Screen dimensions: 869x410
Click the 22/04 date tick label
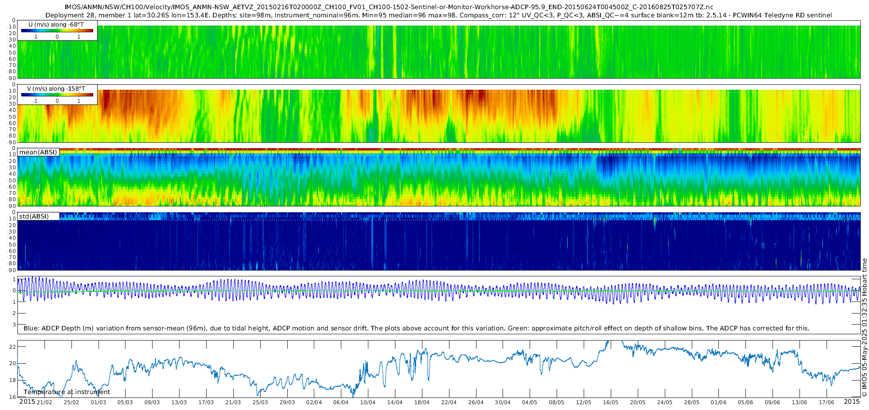point(449,402)
